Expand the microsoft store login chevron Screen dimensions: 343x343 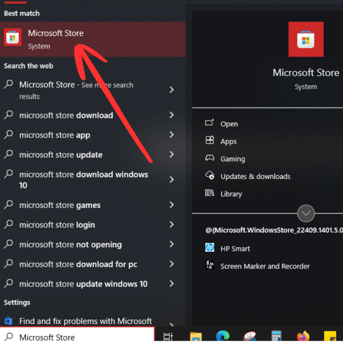point(172,224)
